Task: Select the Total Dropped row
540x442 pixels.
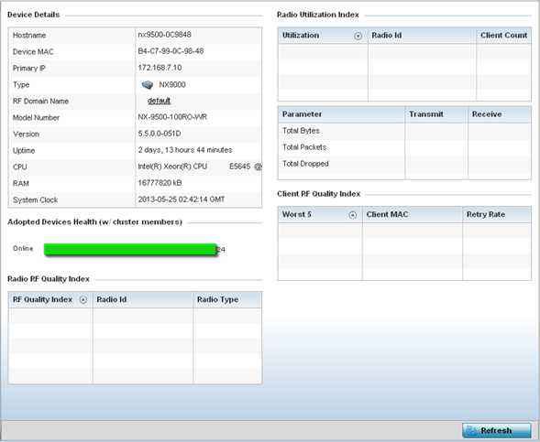Action: coord(404,164)
